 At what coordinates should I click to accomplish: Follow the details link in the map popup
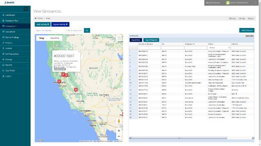pyautogui.click(x=60, y=69)
